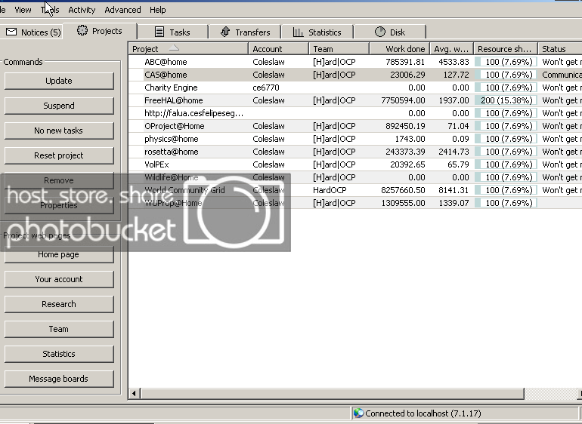
Task: Open the Message boards web page
Action: [59, 379]
